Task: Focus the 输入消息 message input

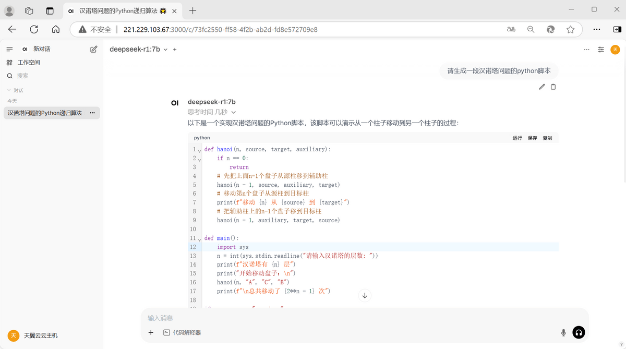Action: [x=365, y=318]
